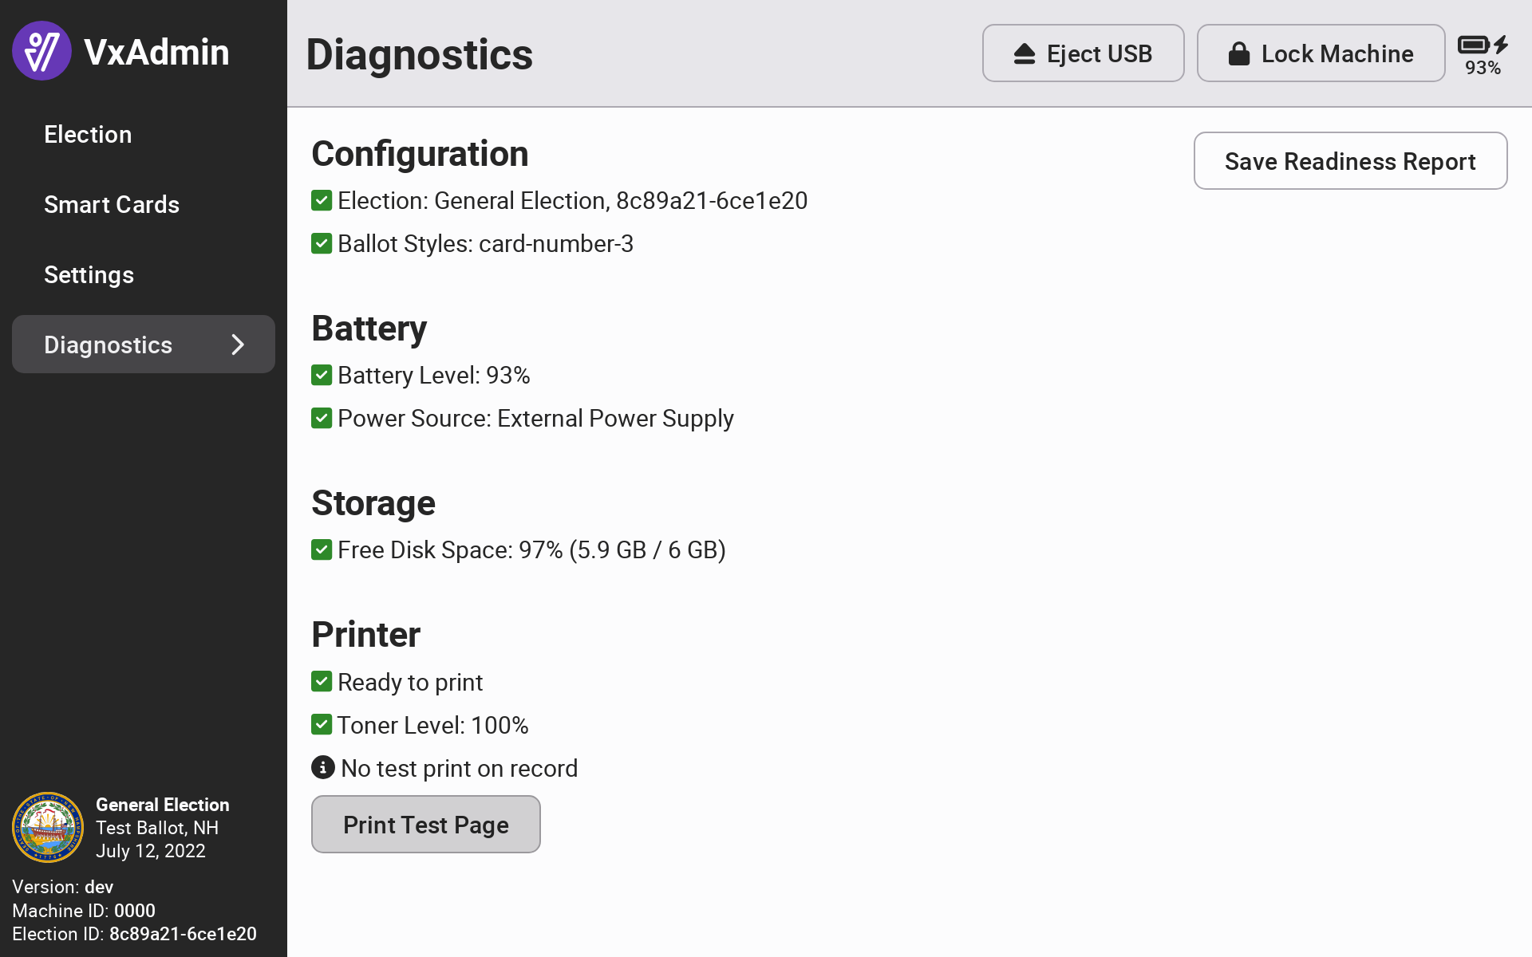
Task: Open the Election section in sidebar
Action: [88, 134]
